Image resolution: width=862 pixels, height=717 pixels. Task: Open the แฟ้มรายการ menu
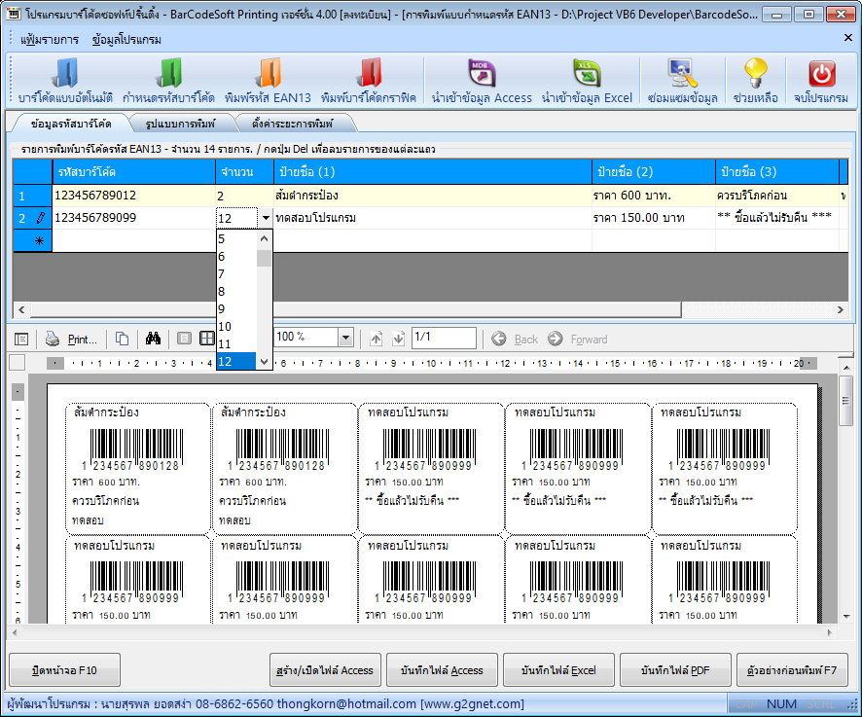[x=50, y=40]
